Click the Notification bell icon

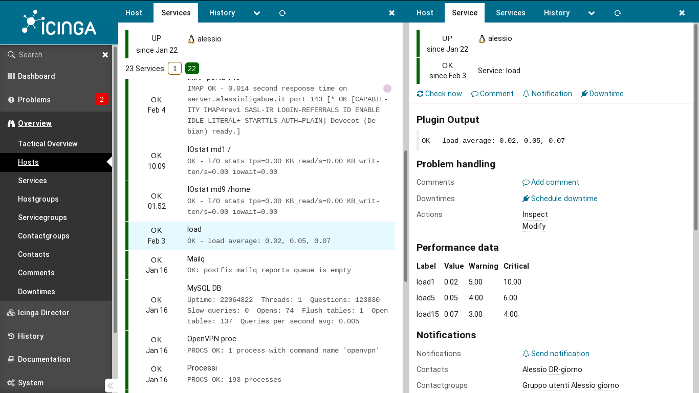[x=526, y=94]
